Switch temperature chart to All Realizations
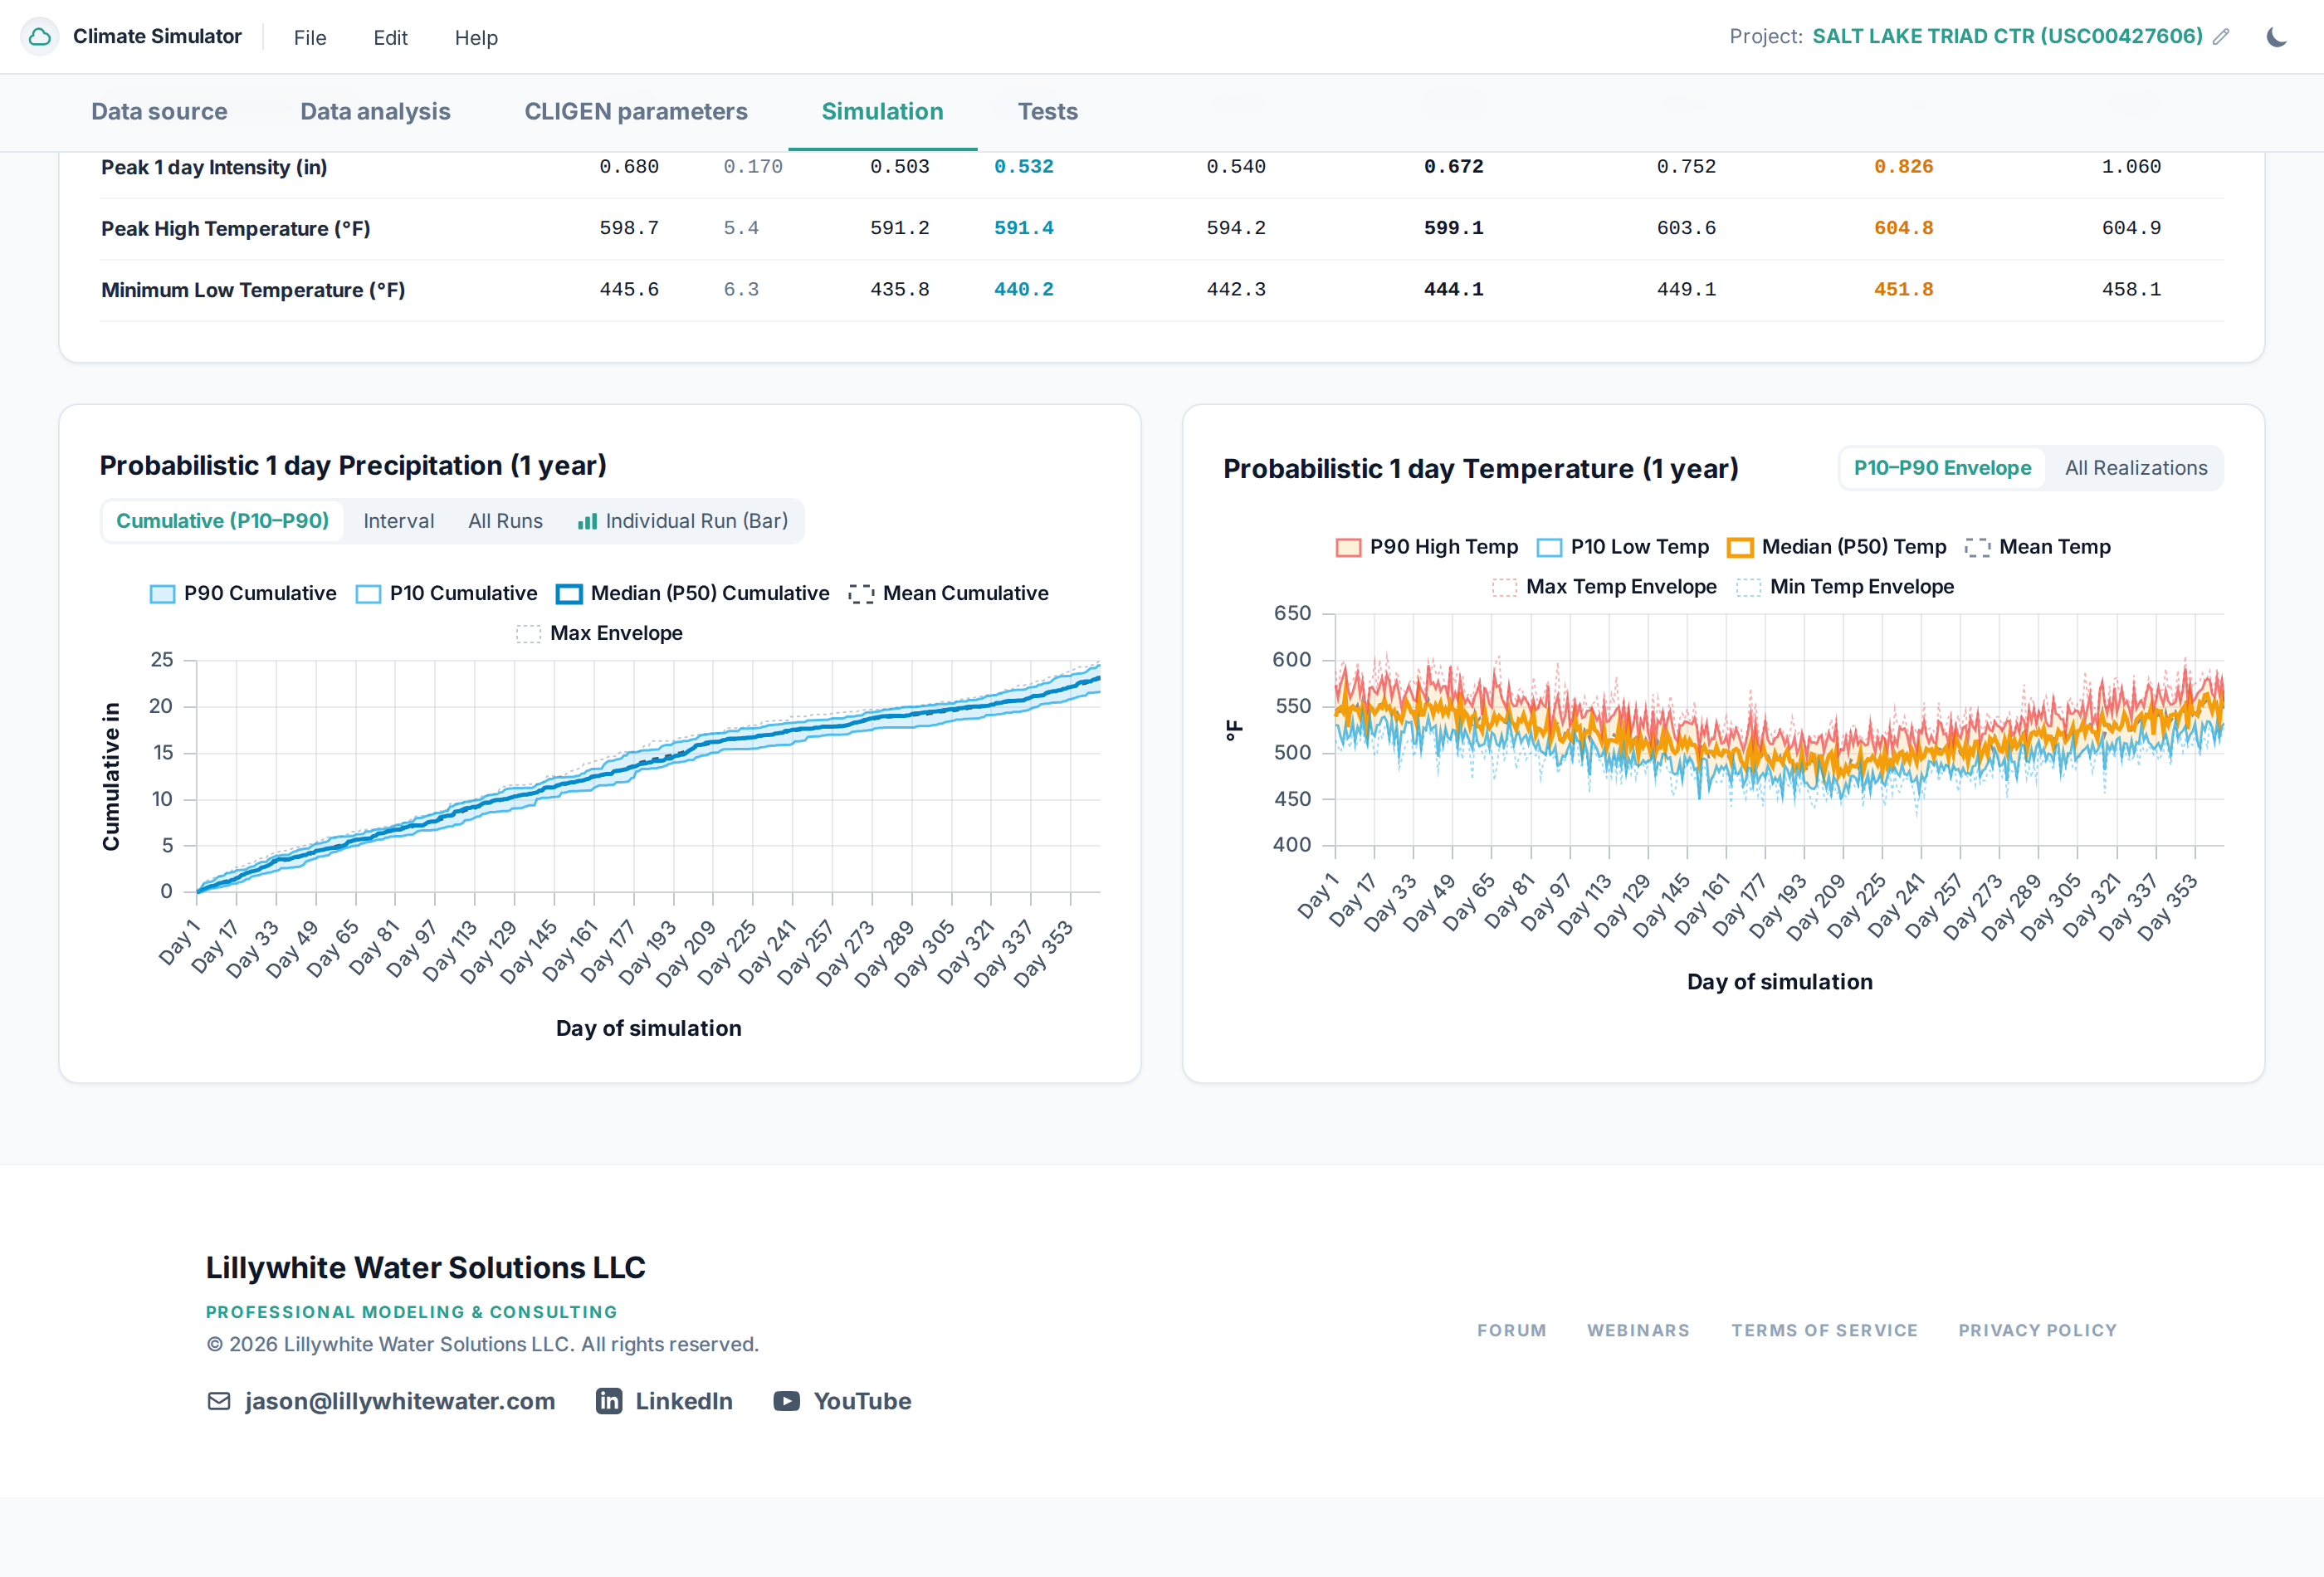This screenshot has width=2324, height=1577. point(2135,468)
